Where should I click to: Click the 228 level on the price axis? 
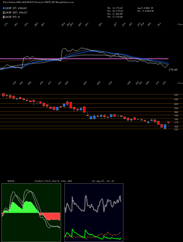176,104
